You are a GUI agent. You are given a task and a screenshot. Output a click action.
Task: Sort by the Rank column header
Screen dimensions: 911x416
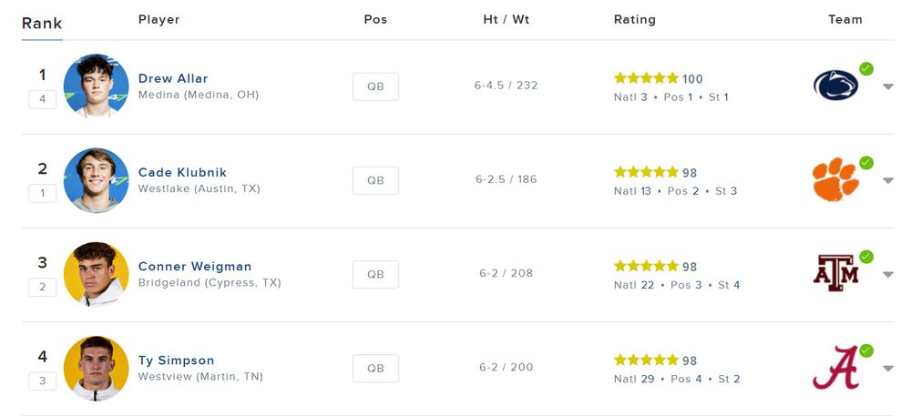[42, 22]
